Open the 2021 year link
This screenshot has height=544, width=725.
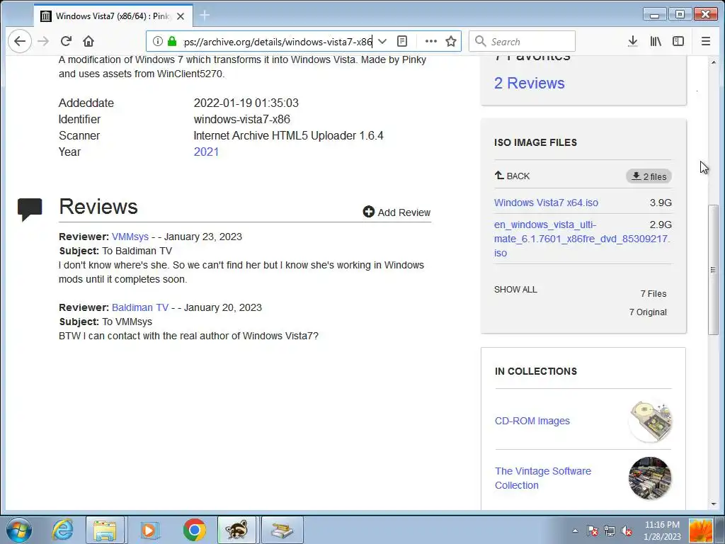206,152
